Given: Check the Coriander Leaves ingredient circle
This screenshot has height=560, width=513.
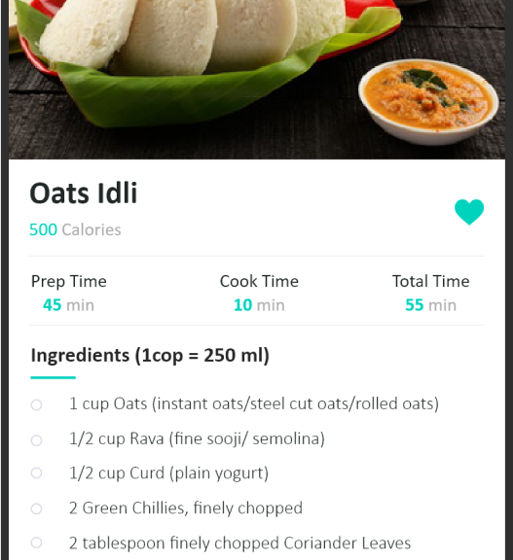Looking at the screenshot, I should 36,542.
